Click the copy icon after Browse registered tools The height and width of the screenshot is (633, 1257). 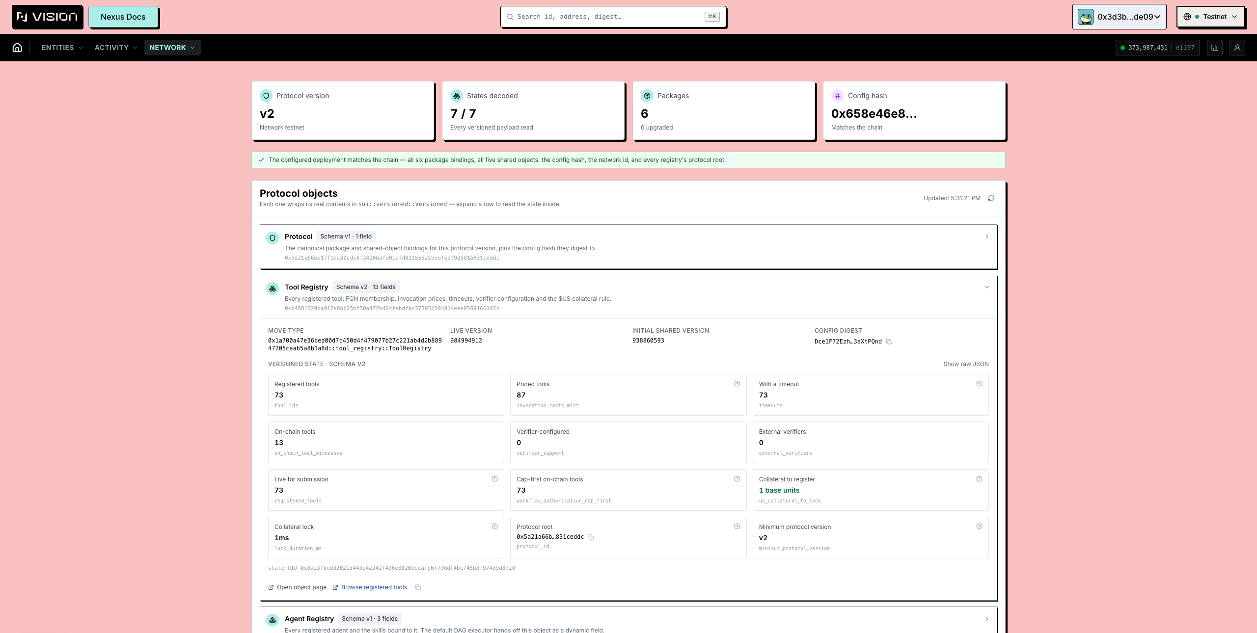coord(418,587)
